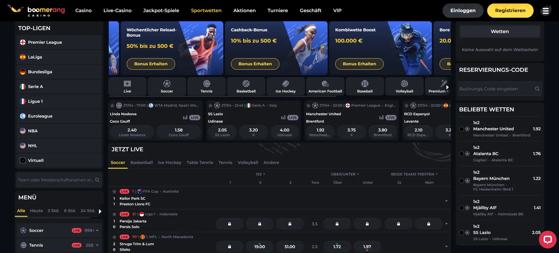Bet on Über 1.72 for Struga match

(337, 247)
